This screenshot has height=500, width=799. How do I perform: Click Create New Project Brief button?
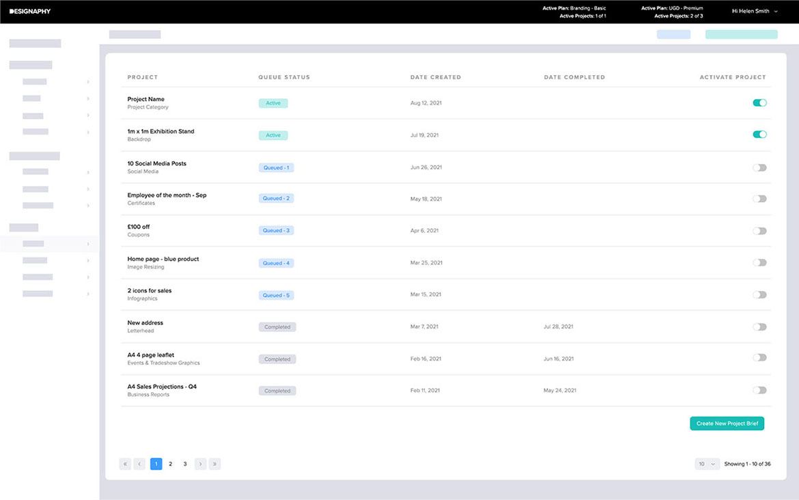click(727, 423)
